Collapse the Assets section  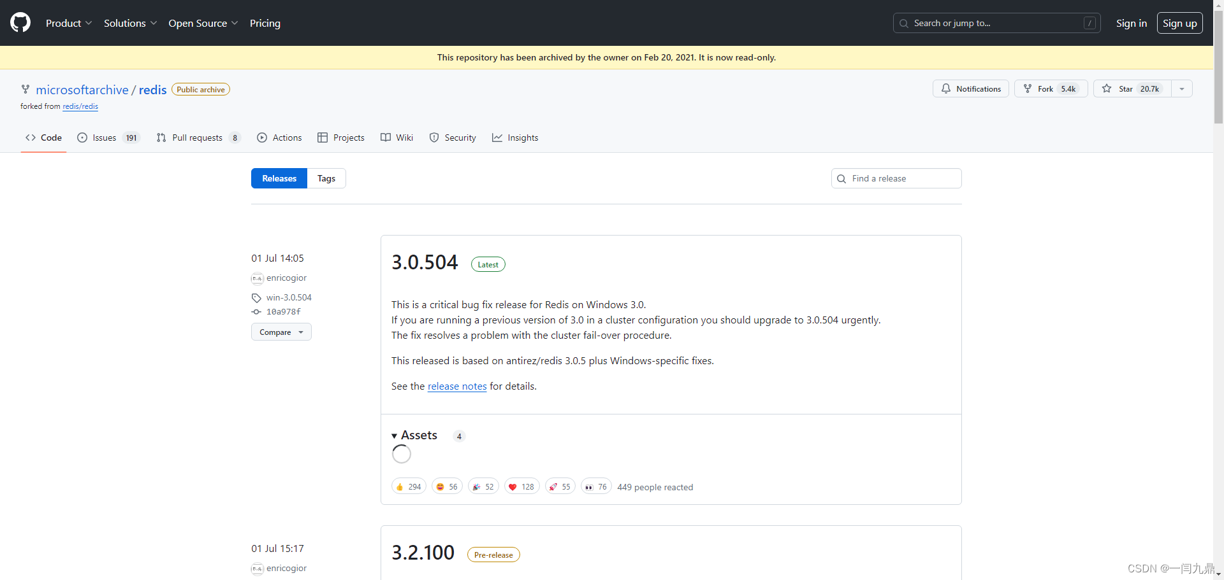(x=414, y=435)
